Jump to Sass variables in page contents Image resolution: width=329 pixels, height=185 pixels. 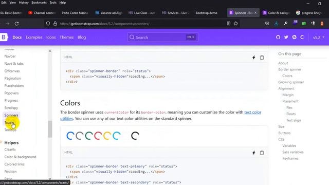293,152
